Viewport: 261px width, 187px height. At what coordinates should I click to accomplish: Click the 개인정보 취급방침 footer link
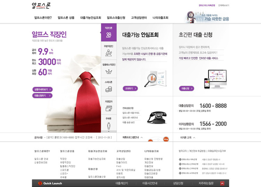click(197, 151)
